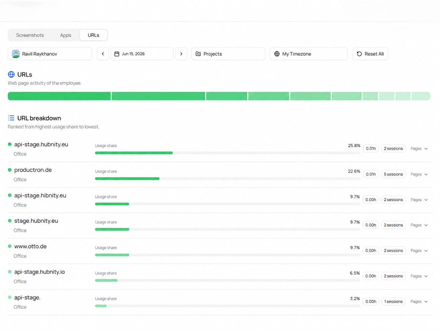Click the 0.01h badge for productron.de

point(371,174)
